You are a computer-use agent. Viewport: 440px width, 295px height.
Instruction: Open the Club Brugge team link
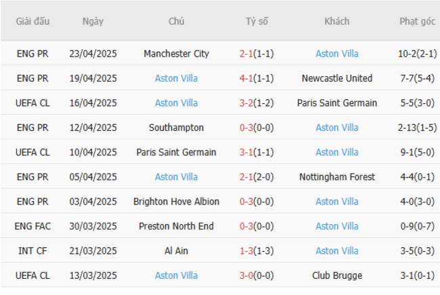point(337,275)
